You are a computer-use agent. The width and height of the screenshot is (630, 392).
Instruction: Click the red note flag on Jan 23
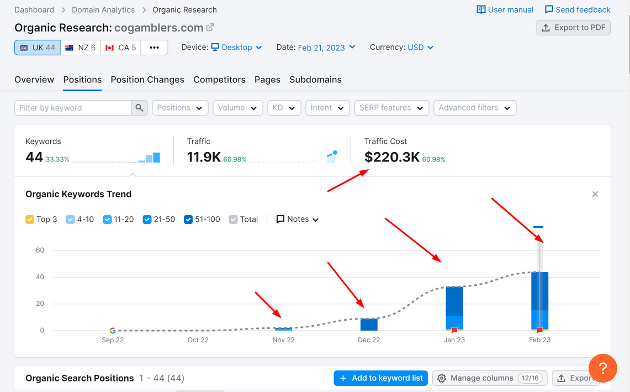click(x=454, y=330)
